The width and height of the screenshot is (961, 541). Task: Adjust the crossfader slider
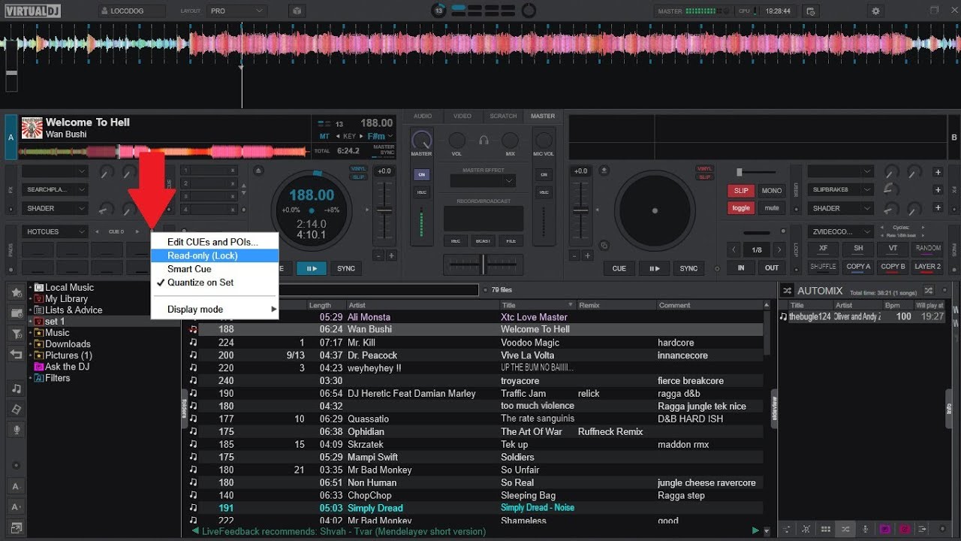(x=483, y=264)
